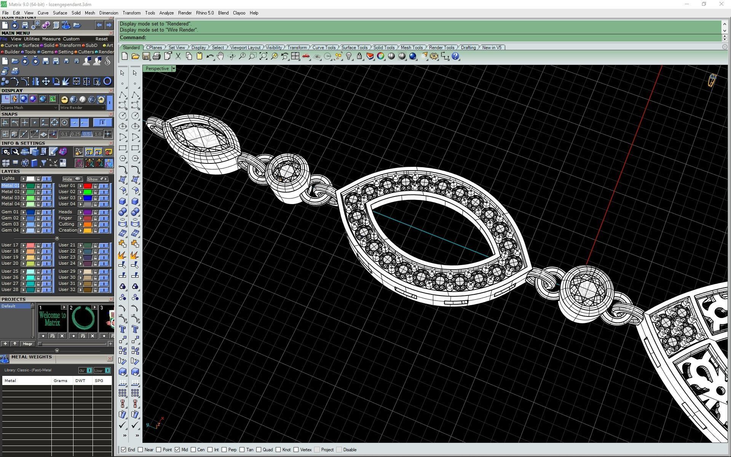
Task: Select the Pan hand tool
Action: (x=220, y=56)
